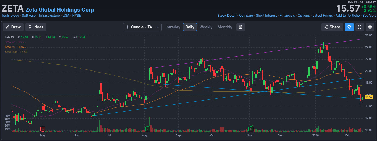The height and width of the screenshot is (141, 377).
Task: Switch to Monthly timeframe
Action: [x=225, y=27]
